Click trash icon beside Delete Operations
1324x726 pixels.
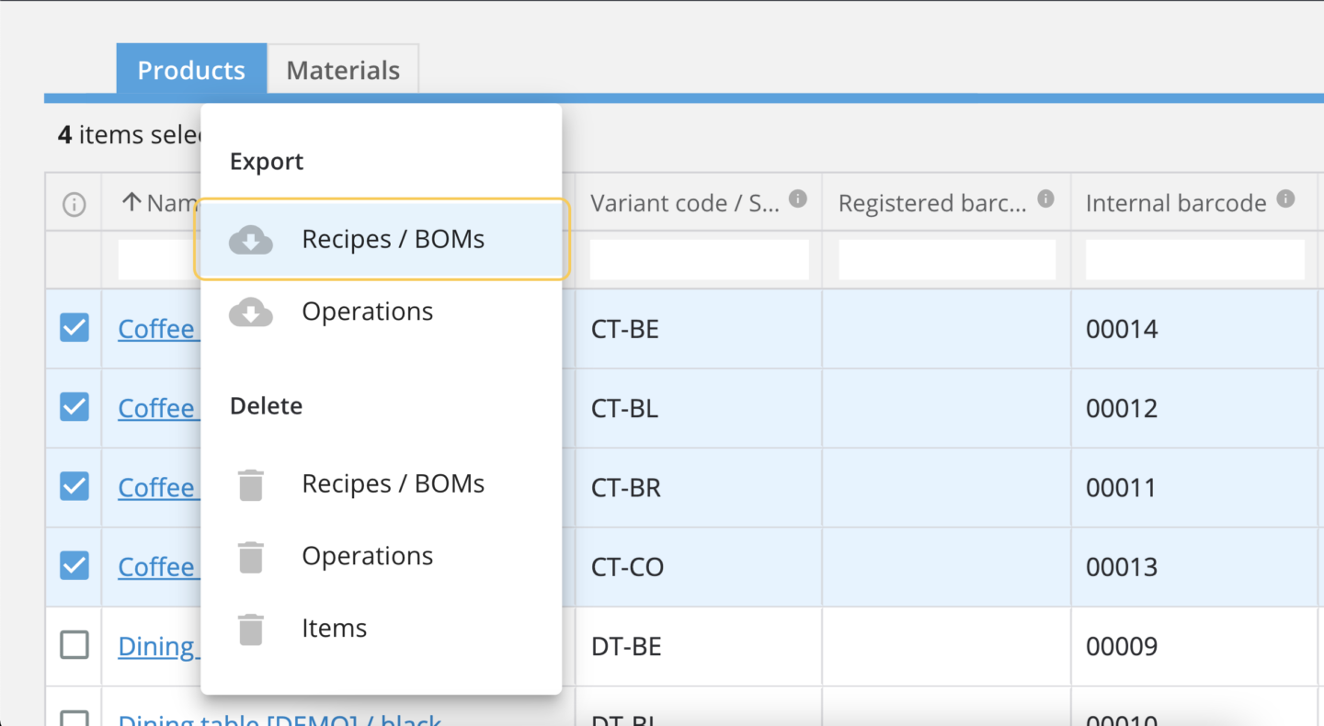point(250,557)
